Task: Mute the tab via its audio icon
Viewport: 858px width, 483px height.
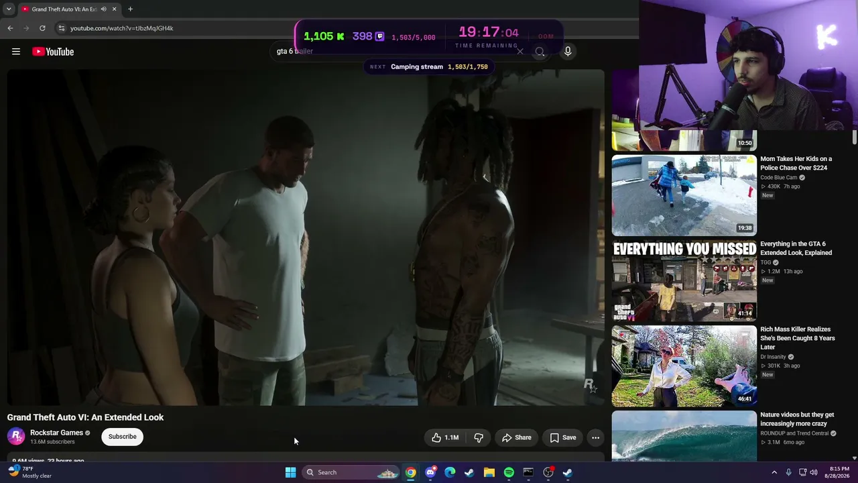Action: [103, 9]
